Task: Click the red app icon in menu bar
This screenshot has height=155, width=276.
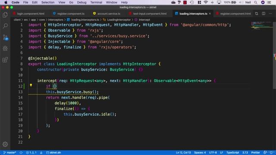Action: 185,2
